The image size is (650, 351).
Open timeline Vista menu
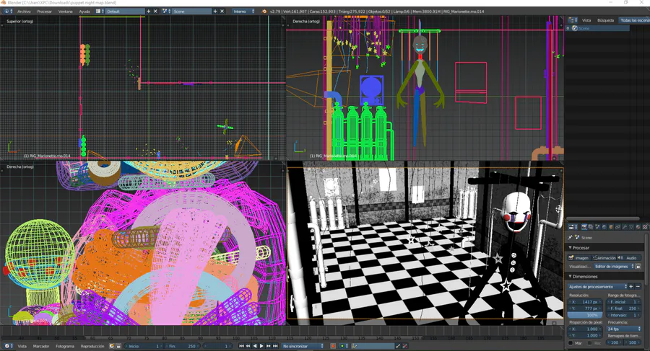pos(22,346)
